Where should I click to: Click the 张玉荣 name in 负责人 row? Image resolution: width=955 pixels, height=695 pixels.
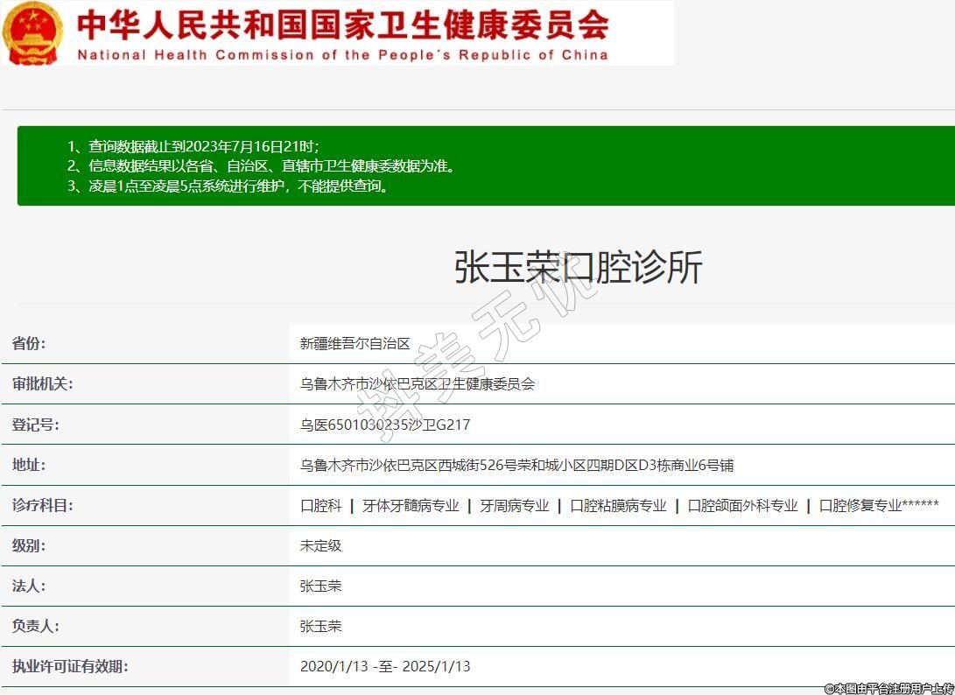320,626
